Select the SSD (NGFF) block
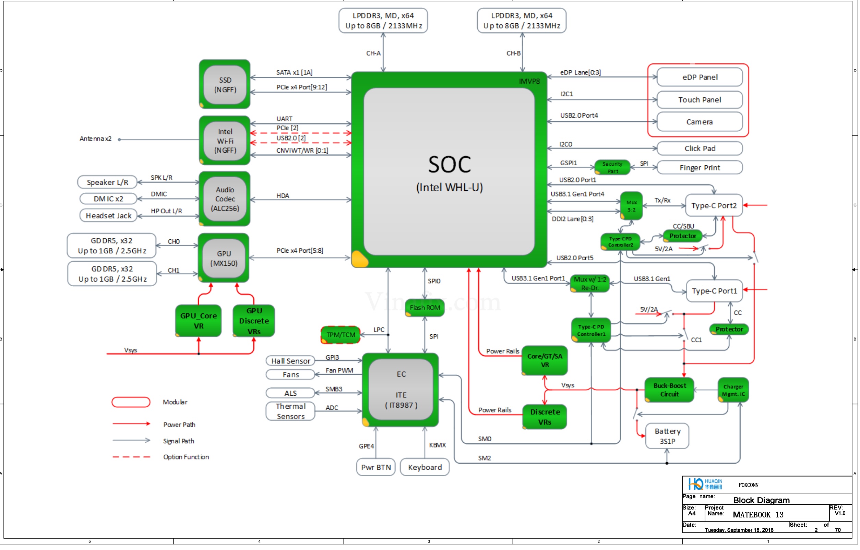 [225, 84]
